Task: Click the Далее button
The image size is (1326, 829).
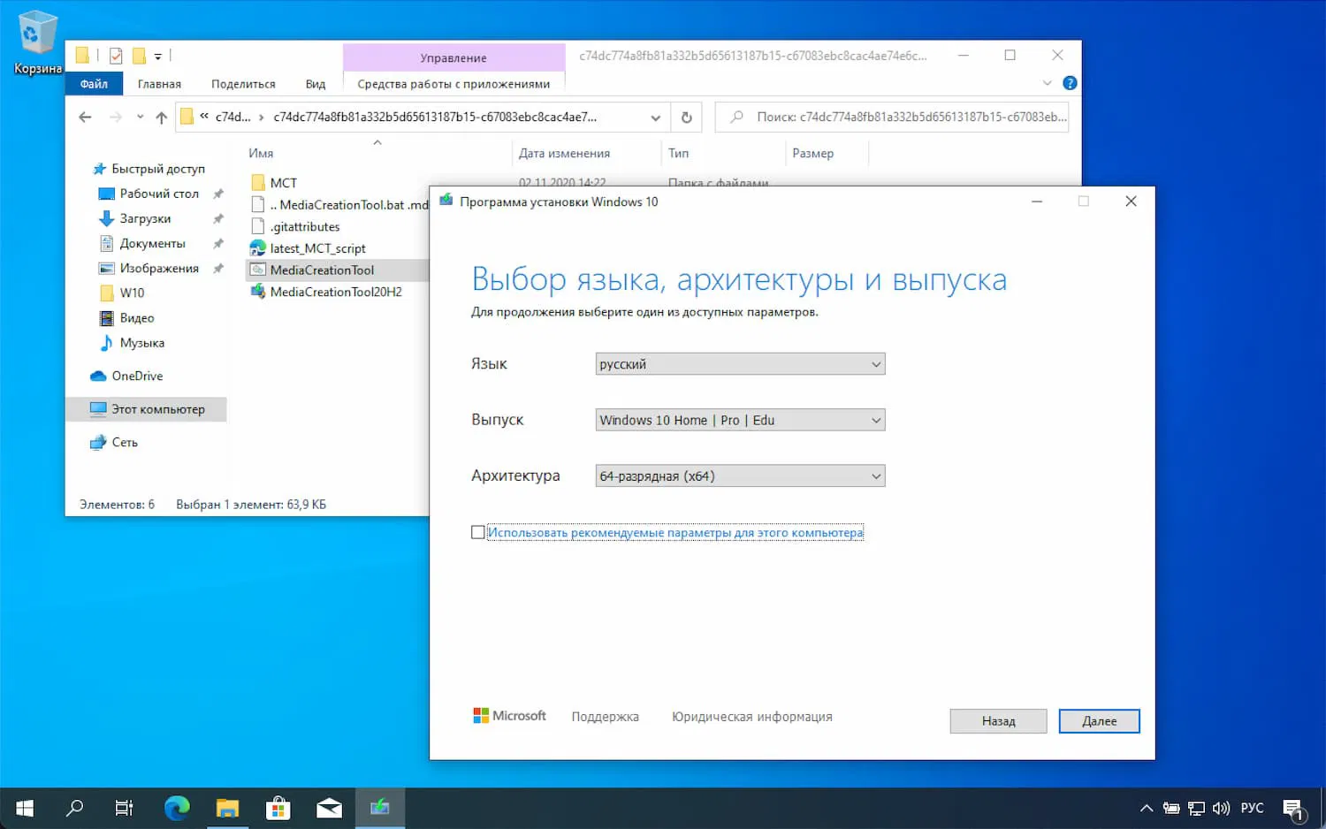Action: coord(1099,720)
